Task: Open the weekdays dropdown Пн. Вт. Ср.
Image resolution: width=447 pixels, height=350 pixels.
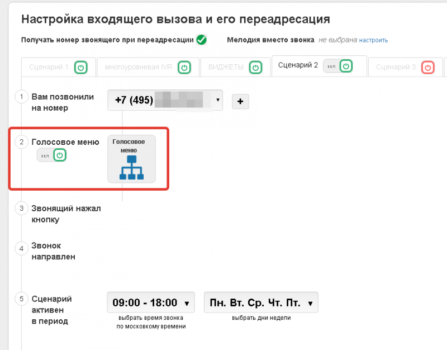Action: 260,302
